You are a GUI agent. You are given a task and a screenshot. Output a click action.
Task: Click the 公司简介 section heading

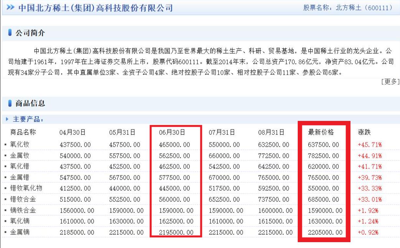(30, 33)
